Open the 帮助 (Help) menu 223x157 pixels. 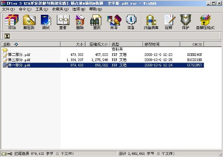(96, 9)
